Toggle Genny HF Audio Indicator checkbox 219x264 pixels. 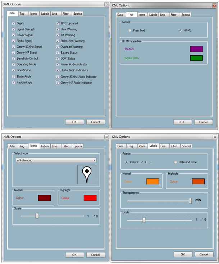[x=58, y=82]
